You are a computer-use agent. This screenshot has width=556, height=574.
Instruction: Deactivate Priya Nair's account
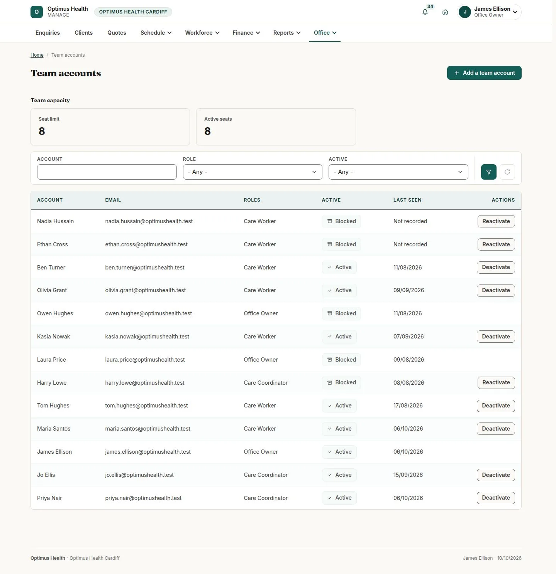coord(496,498)
